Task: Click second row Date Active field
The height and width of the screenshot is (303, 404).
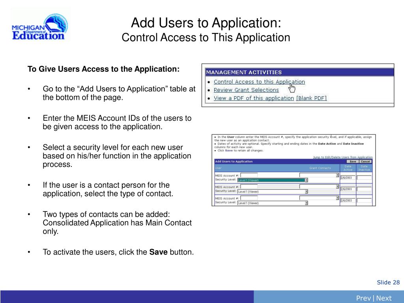Action: (x=348, y=189)
